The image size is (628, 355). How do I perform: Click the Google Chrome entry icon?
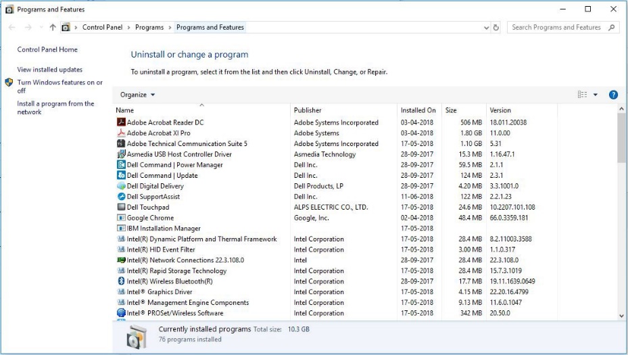click(121, 218)
